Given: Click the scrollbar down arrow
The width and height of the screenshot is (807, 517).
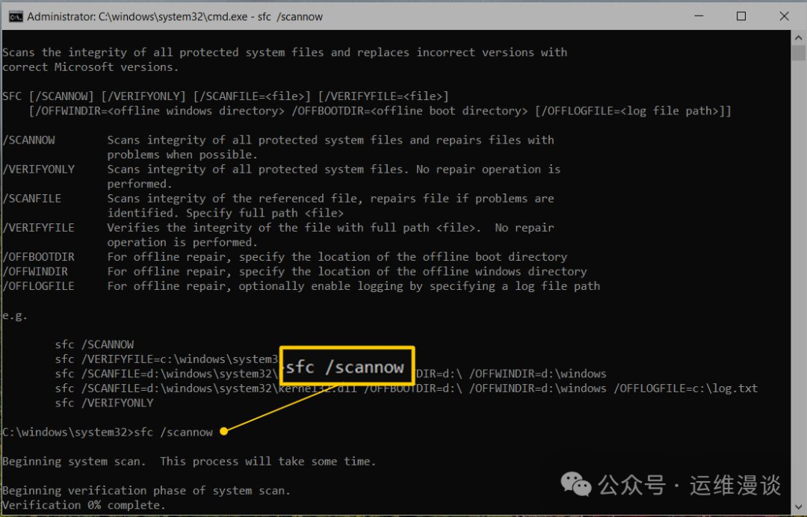Looking at the screenshot, I should (x=798, y=507).
